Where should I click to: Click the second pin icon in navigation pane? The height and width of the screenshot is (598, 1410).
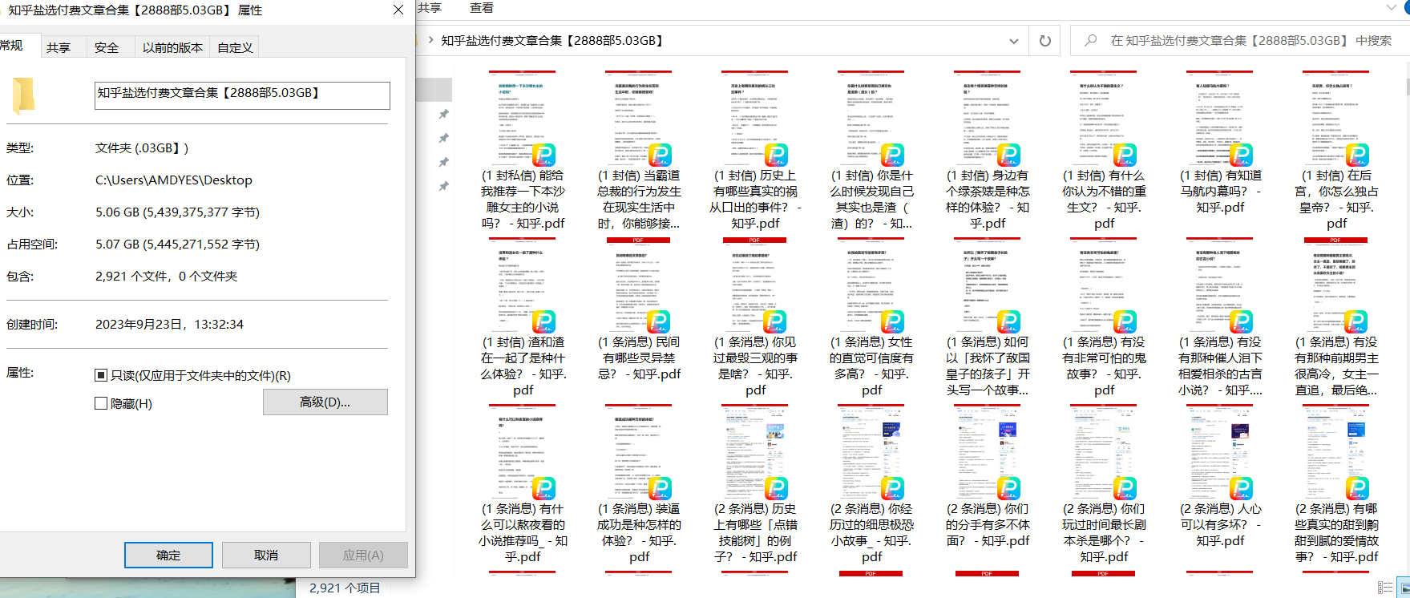443,139
